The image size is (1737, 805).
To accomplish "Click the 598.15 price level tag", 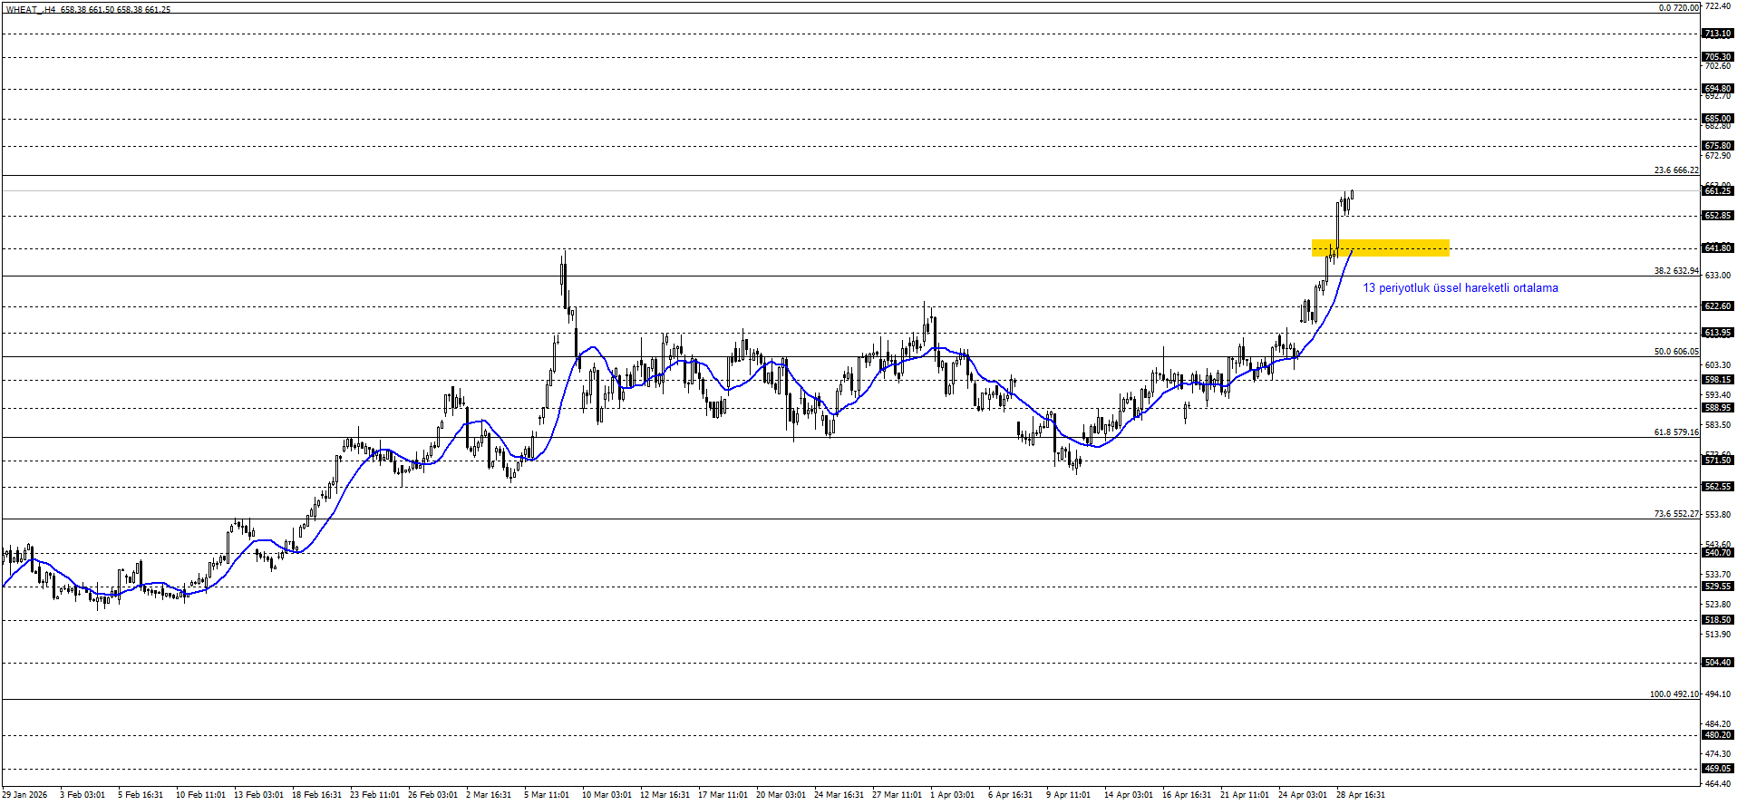I will [1718, 380].
